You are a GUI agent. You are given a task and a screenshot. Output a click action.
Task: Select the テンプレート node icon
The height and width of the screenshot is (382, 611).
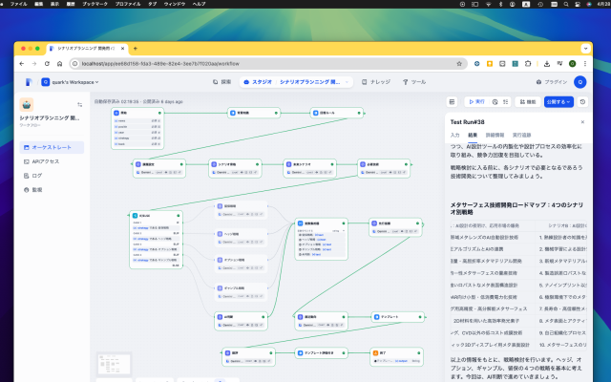tap(376, 317)
